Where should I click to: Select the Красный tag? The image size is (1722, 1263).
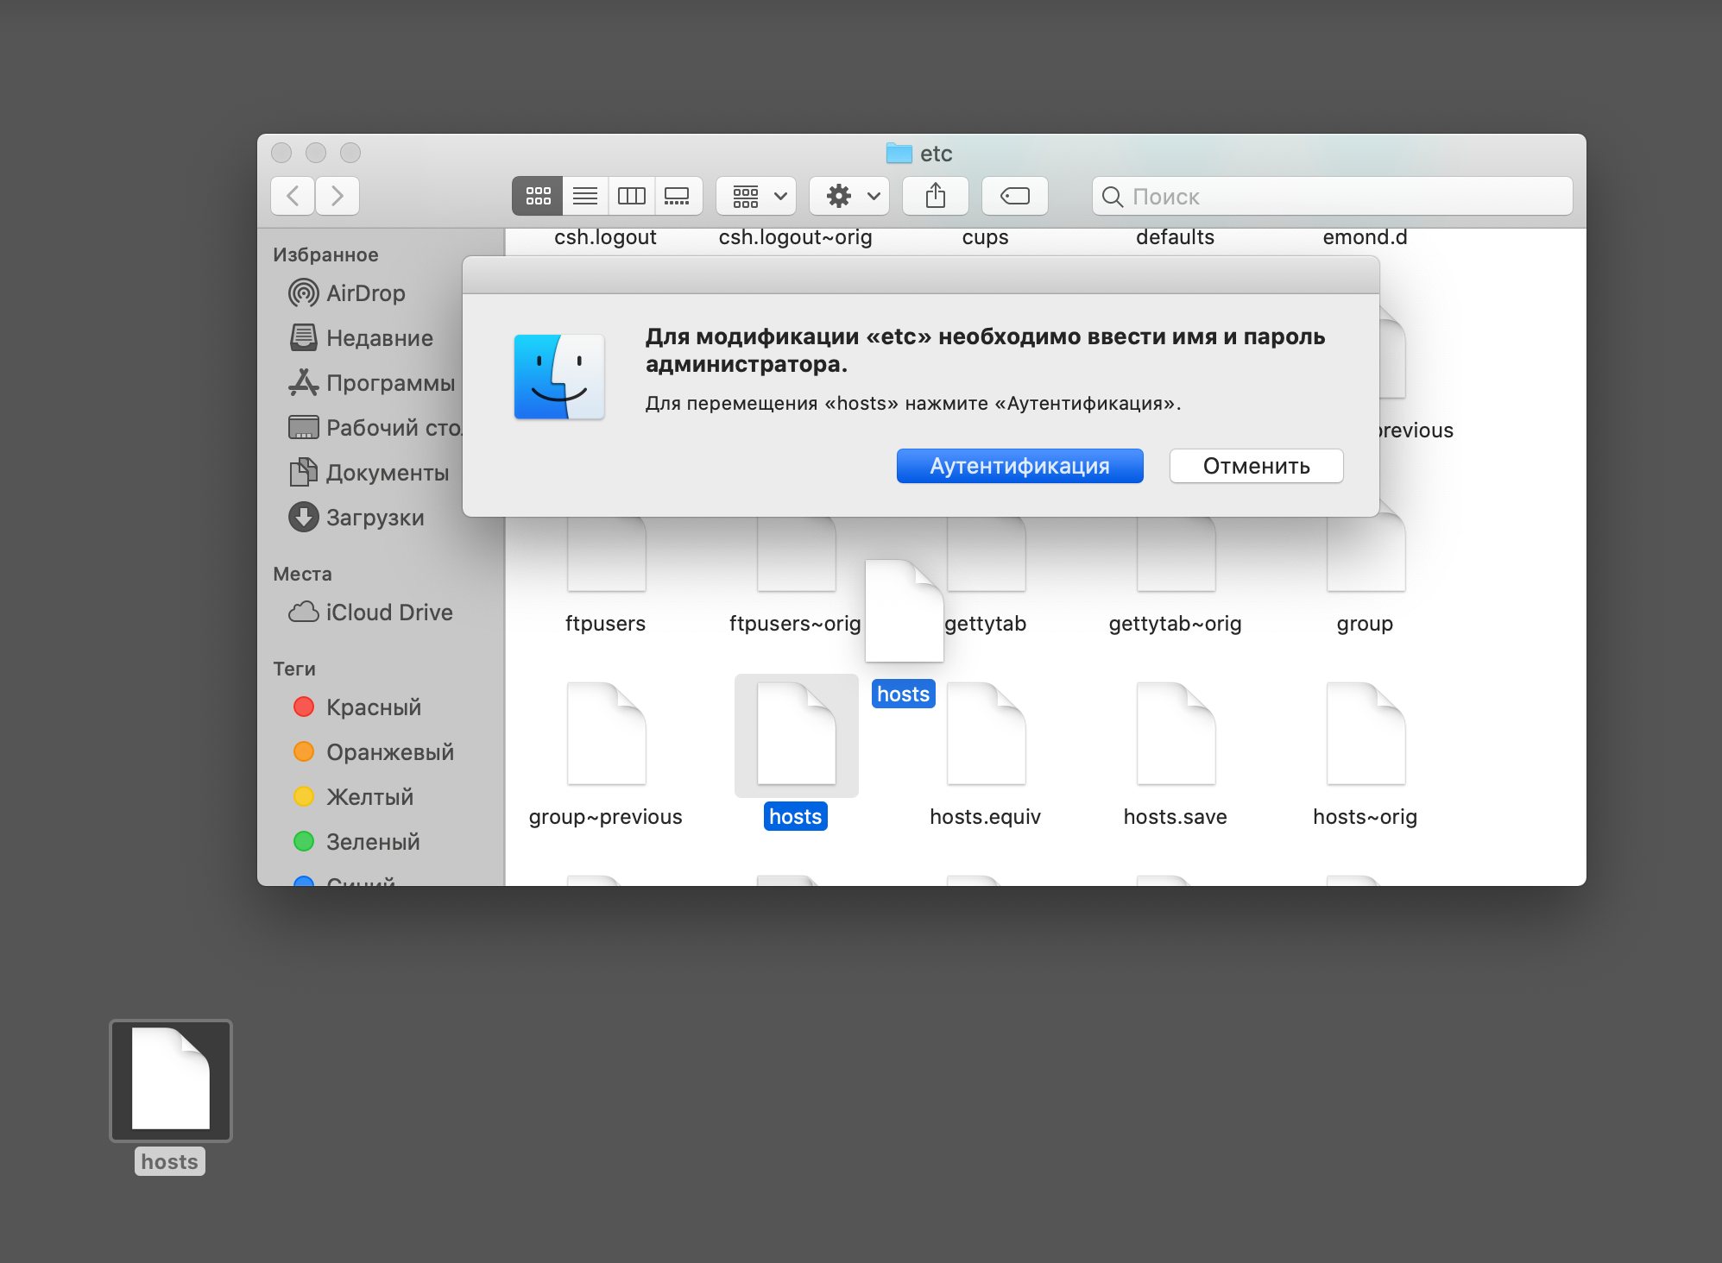point(373,707)
